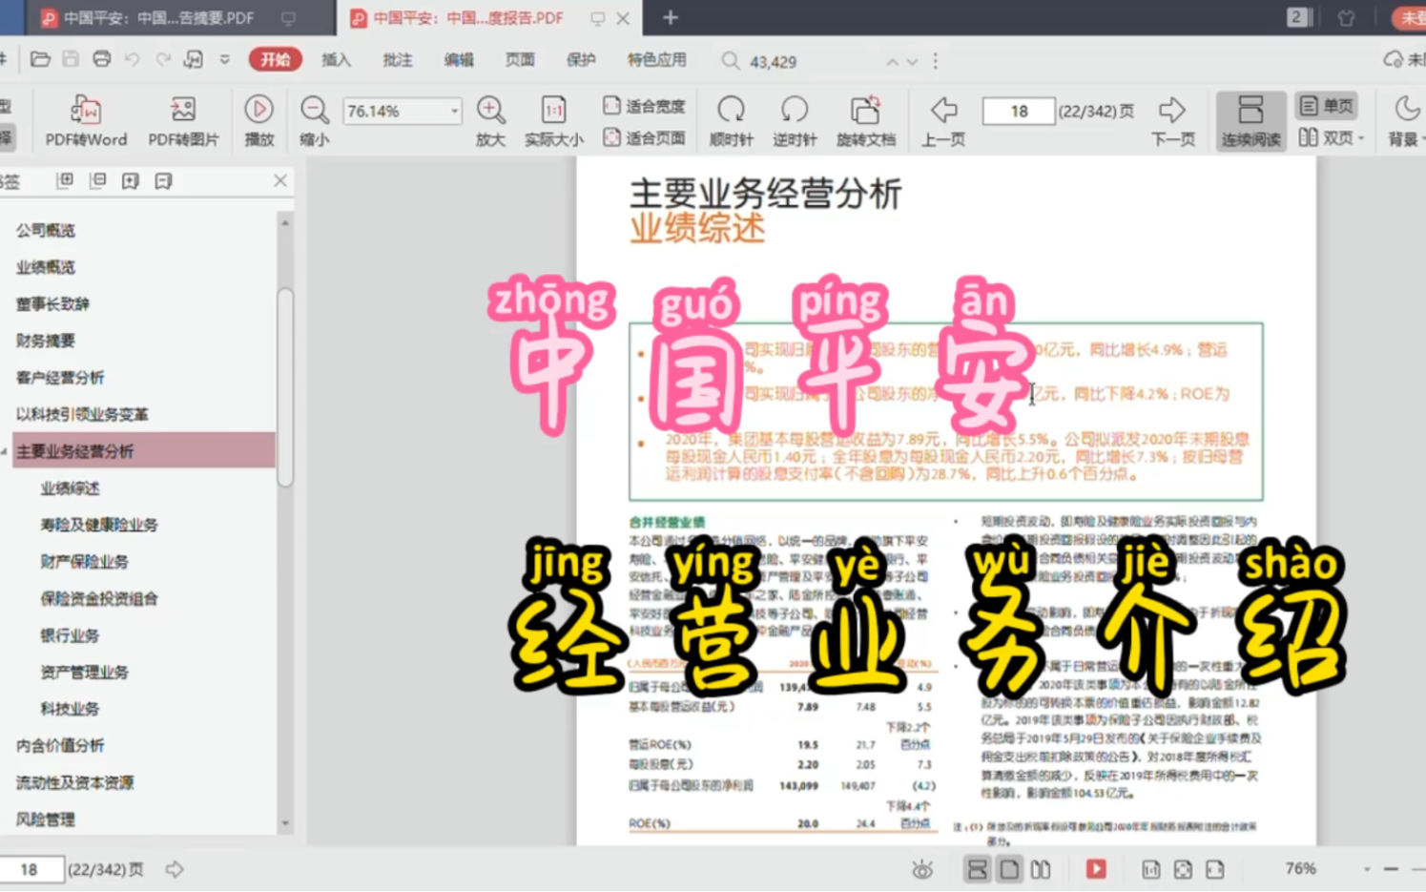Toggle double page layout icon in status bar
Screen dimensions: 1426x892
1041,869
